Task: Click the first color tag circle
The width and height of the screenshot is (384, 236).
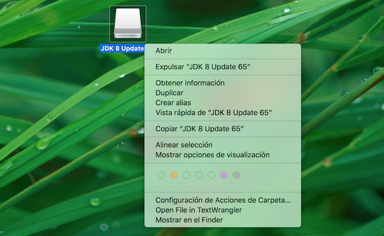Action: pos(161,175)
